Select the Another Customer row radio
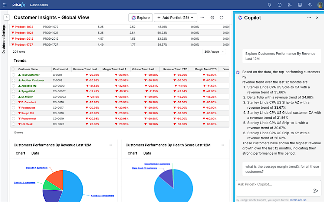324x202 pixels. coord(13,80)
